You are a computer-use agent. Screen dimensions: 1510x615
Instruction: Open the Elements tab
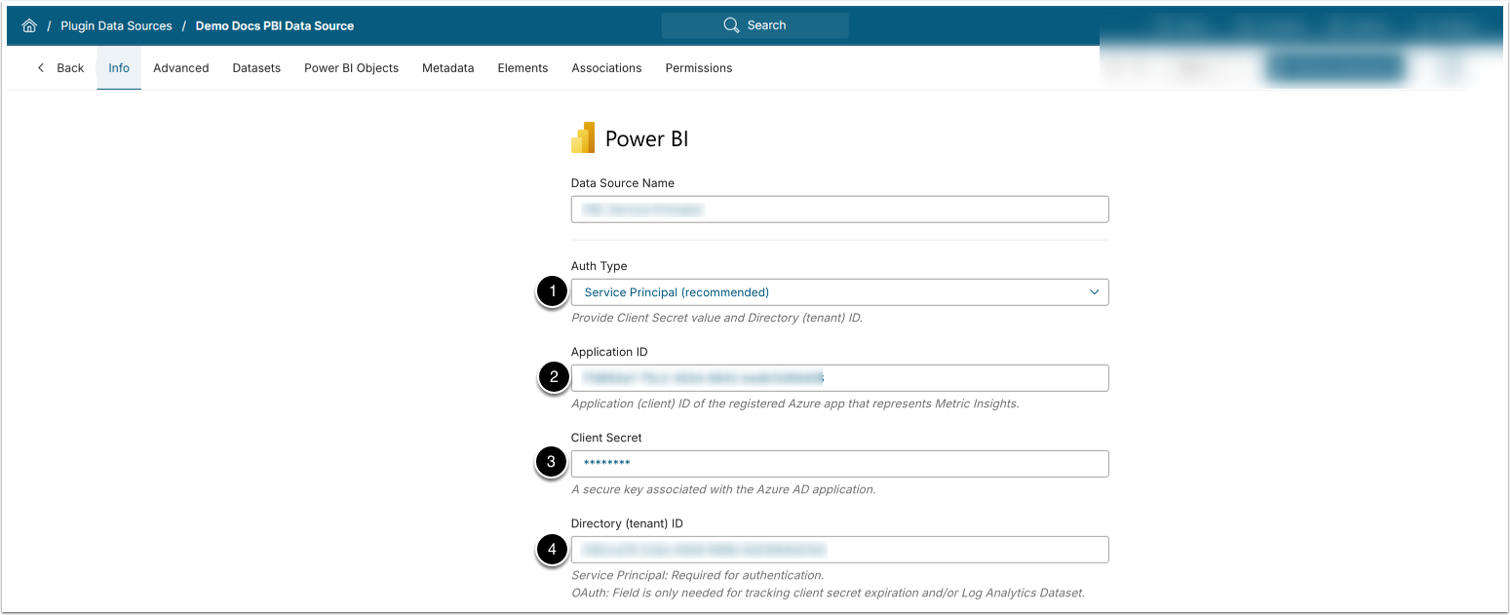coord(523,68)
